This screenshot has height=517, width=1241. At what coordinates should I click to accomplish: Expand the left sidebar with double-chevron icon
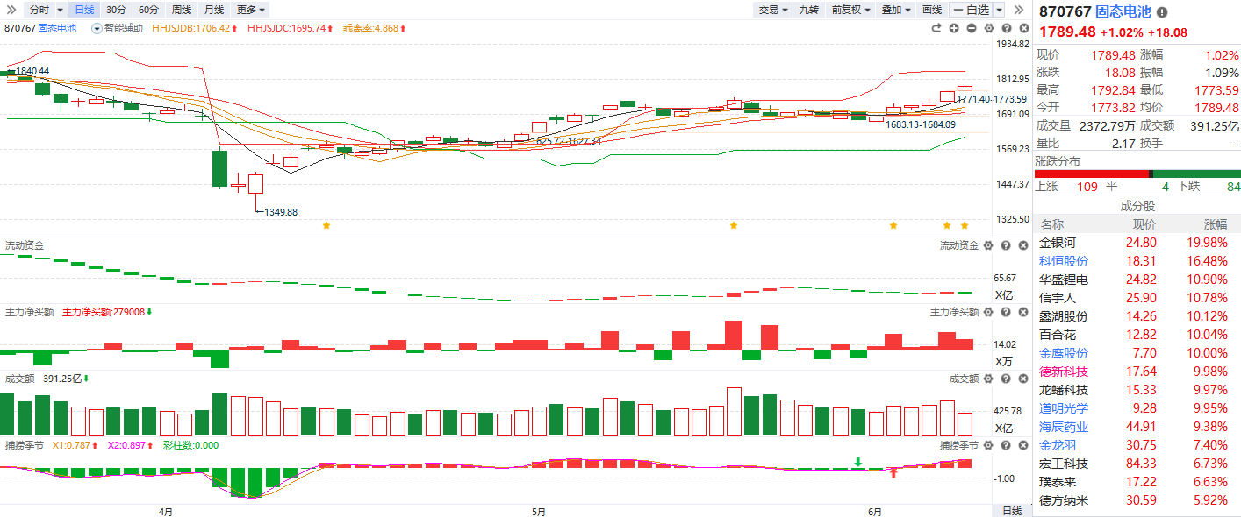(x=11, y=10)
